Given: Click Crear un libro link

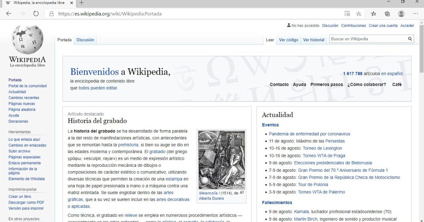Looking at the screenshot, I should coord(20,197).
